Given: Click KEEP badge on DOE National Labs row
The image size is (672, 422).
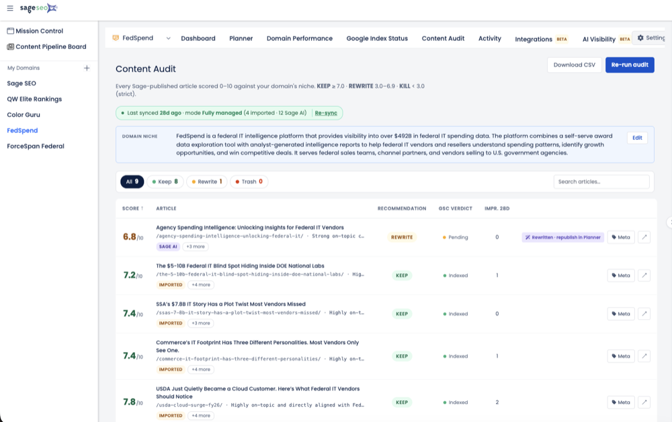Looking at the screenshot, I should [x=402, y=276].
